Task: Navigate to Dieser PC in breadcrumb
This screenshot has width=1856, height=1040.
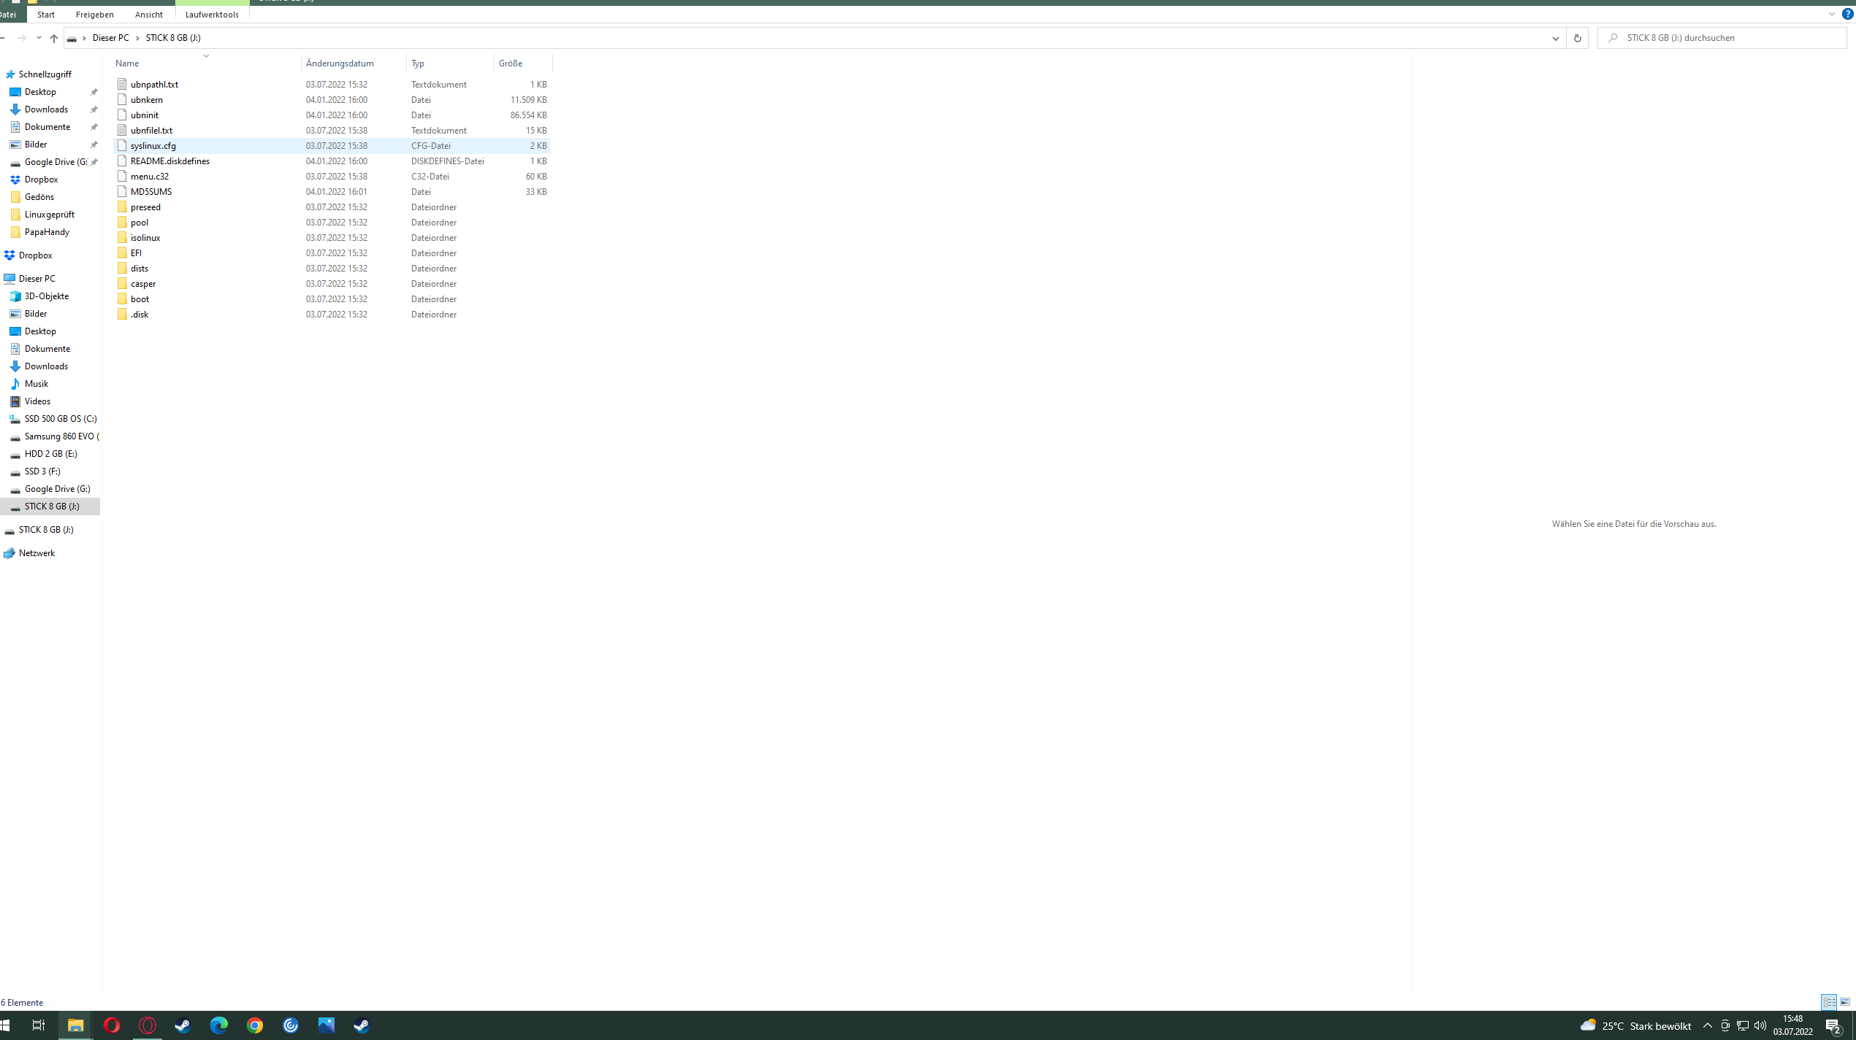Action: (x=110, y=38)
